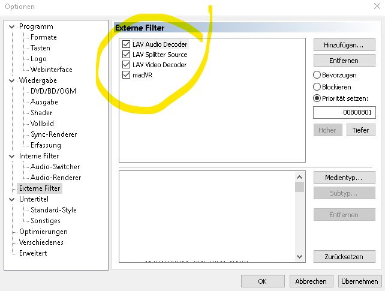Confirm the dialog with OK
Screen dimensions: 385x291
pos(263,281)
